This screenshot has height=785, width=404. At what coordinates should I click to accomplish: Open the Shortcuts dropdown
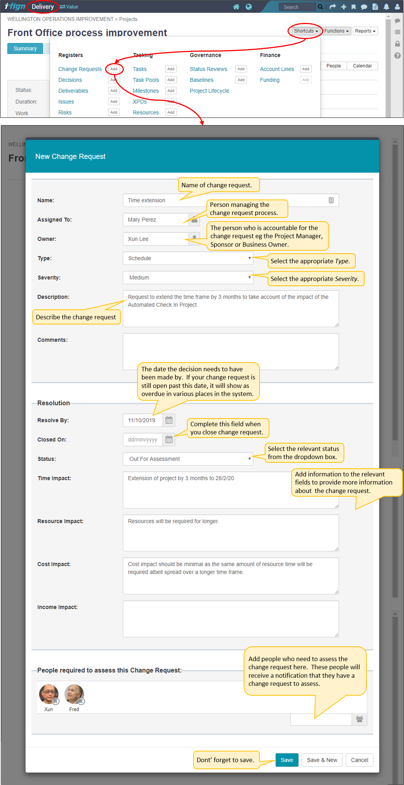point(306,31)
